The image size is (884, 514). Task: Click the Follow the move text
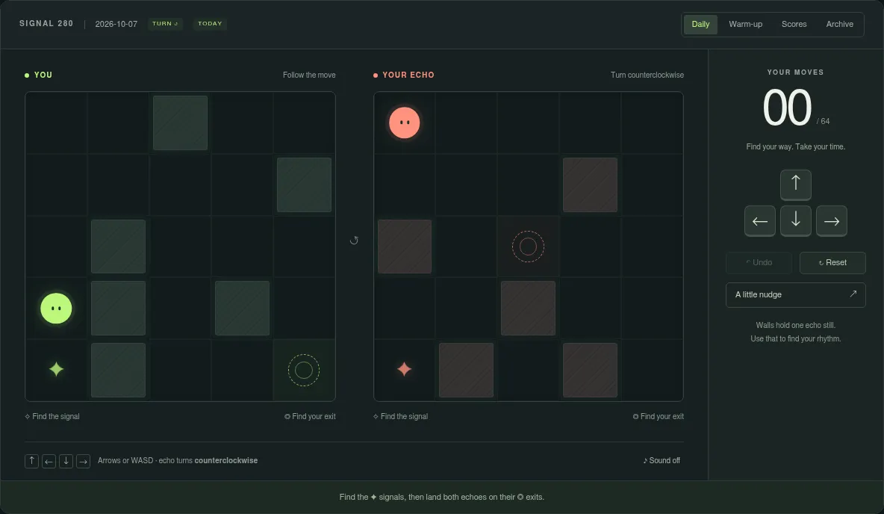point(309,75)
